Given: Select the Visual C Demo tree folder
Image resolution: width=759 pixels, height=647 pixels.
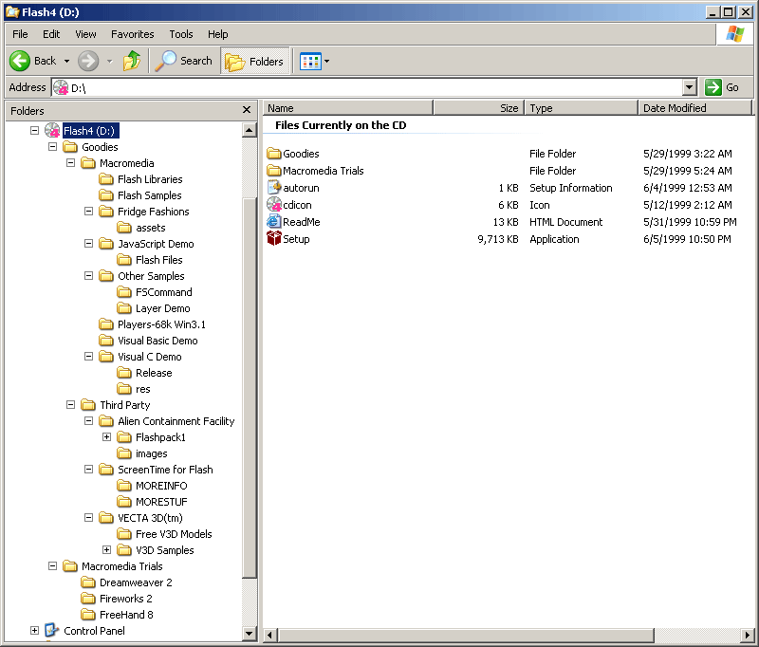Looking at the screenshot, I should [140, 357].
